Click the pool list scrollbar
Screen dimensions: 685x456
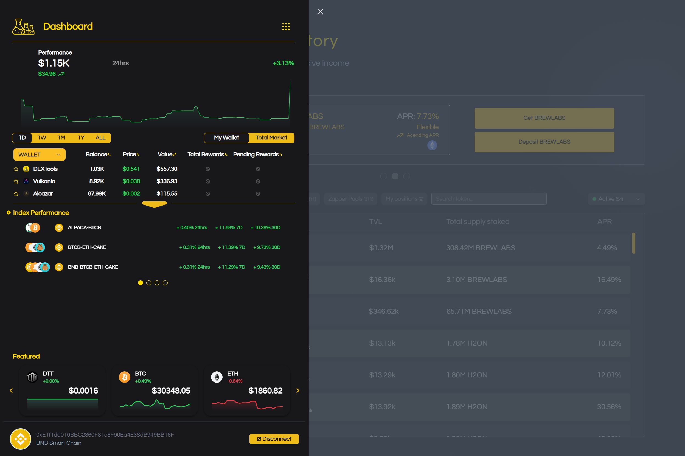633,243
